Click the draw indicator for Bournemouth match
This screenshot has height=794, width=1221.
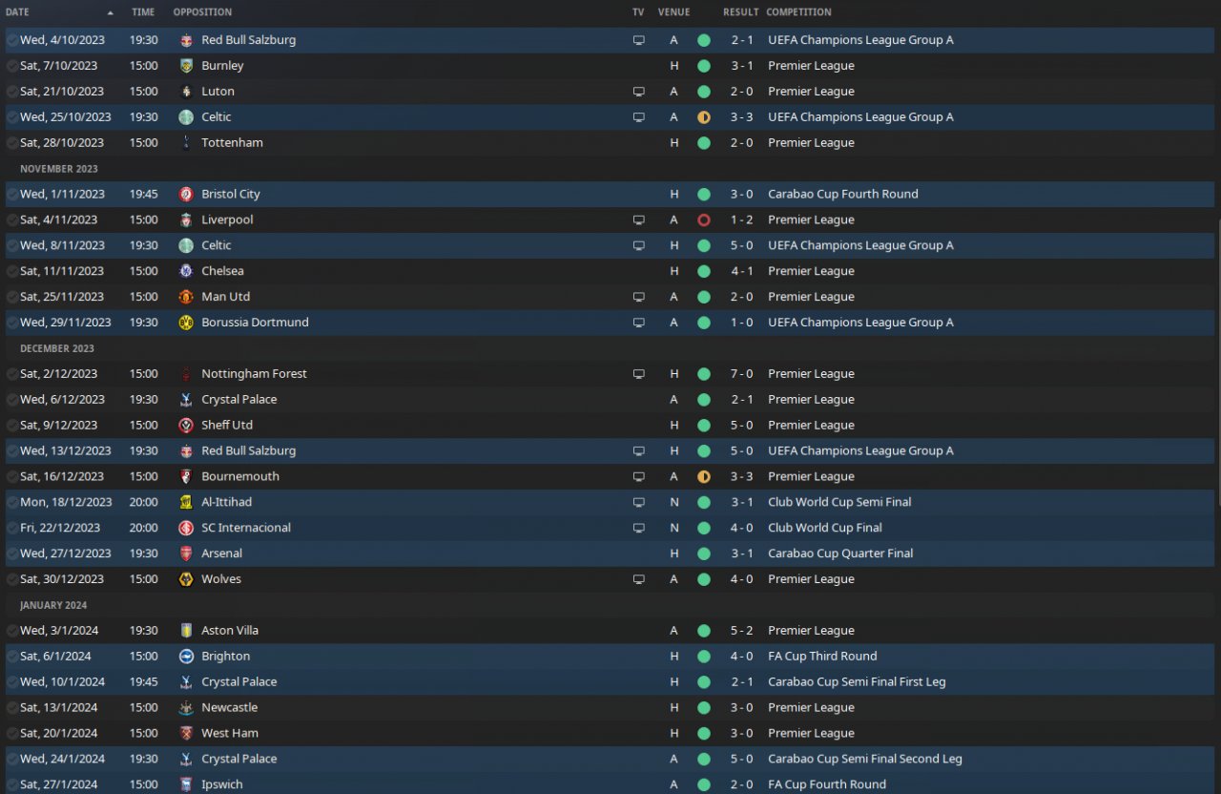click(x=704, y=476)
